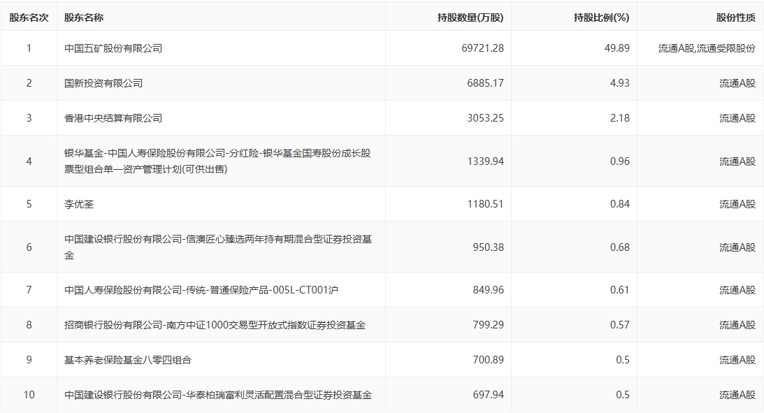
Task: Open shareholder 中国五矿股份有限公司
Action: pyautogui.click(x=113, y=48)
